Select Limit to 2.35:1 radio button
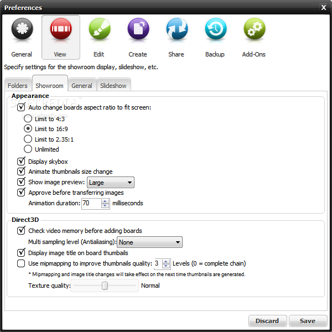 [x=28, y=139]
